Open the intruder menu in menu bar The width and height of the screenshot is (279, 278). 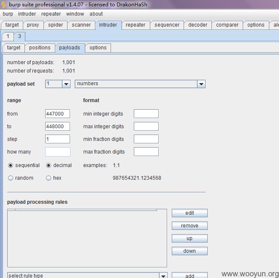[x=27, y=14]
